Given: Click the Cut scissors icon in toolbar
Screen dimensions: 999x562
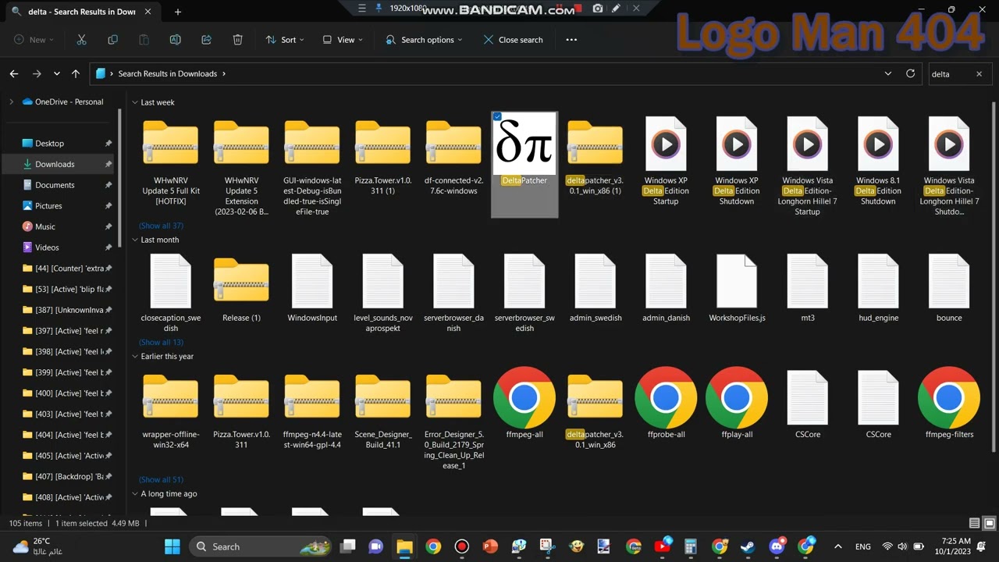Looking at the screenshot, I should click(x=81, y=40).
